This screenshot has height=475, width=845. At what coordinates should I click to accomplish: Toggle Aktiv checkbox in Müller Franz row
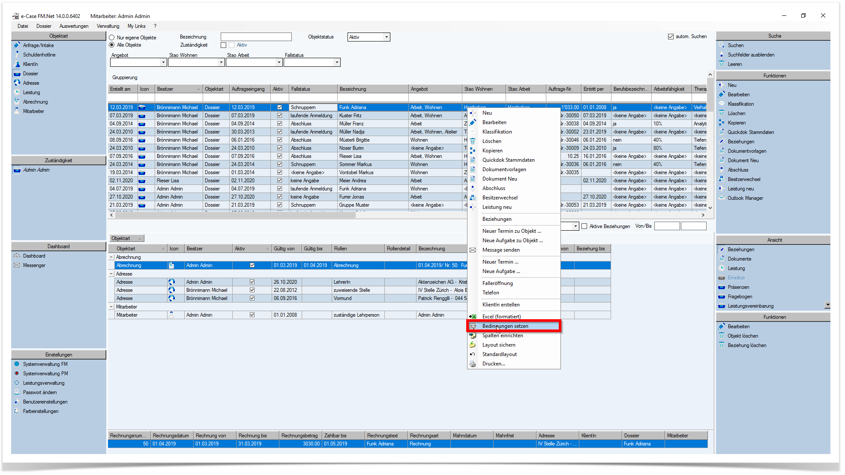279,123
